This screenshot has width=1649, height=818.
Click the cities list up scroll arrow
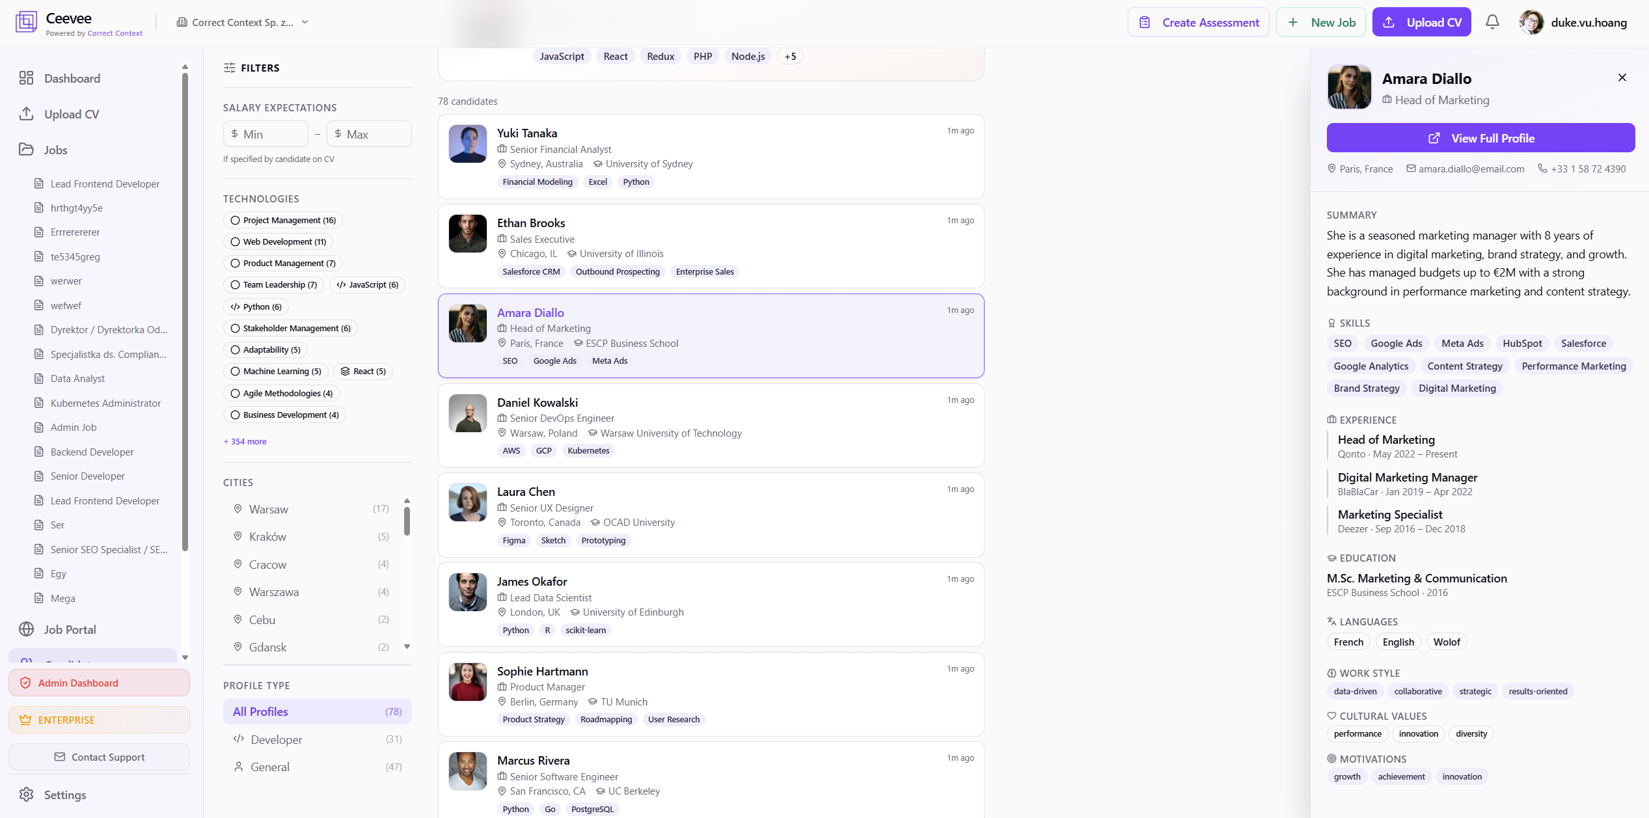[x=407, y=500]
